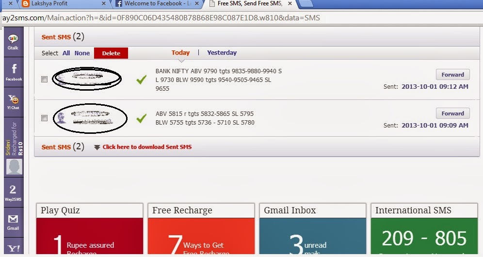Viewport: 483px width, 257px height.
Task: Click the bottom Sent SMS (2) label
Action: [63, 146]
